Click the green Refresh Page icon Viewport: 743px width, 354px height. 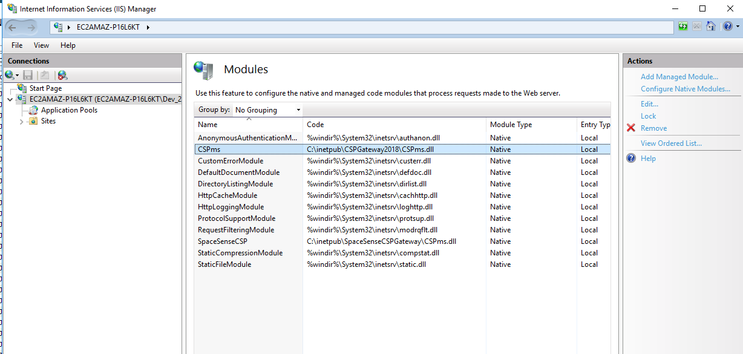click(683, 27)
